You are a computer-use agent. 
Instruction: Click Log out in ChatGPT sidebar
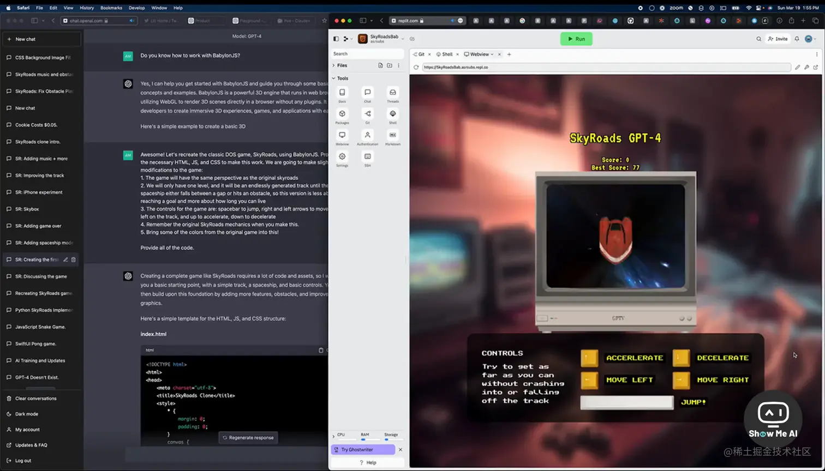[x=23, y=461]
